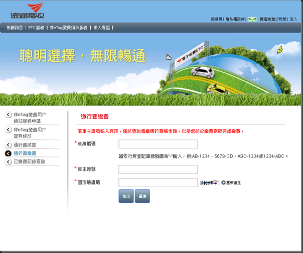Open the 個人專區 menu
The width and height of the screenshot is (303, 253).
102,28
